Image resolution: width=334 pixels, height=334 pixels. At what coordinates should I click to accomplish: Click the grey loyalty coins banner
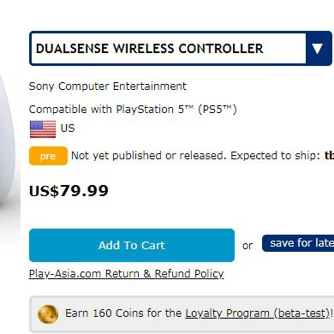tap(182, 314)
